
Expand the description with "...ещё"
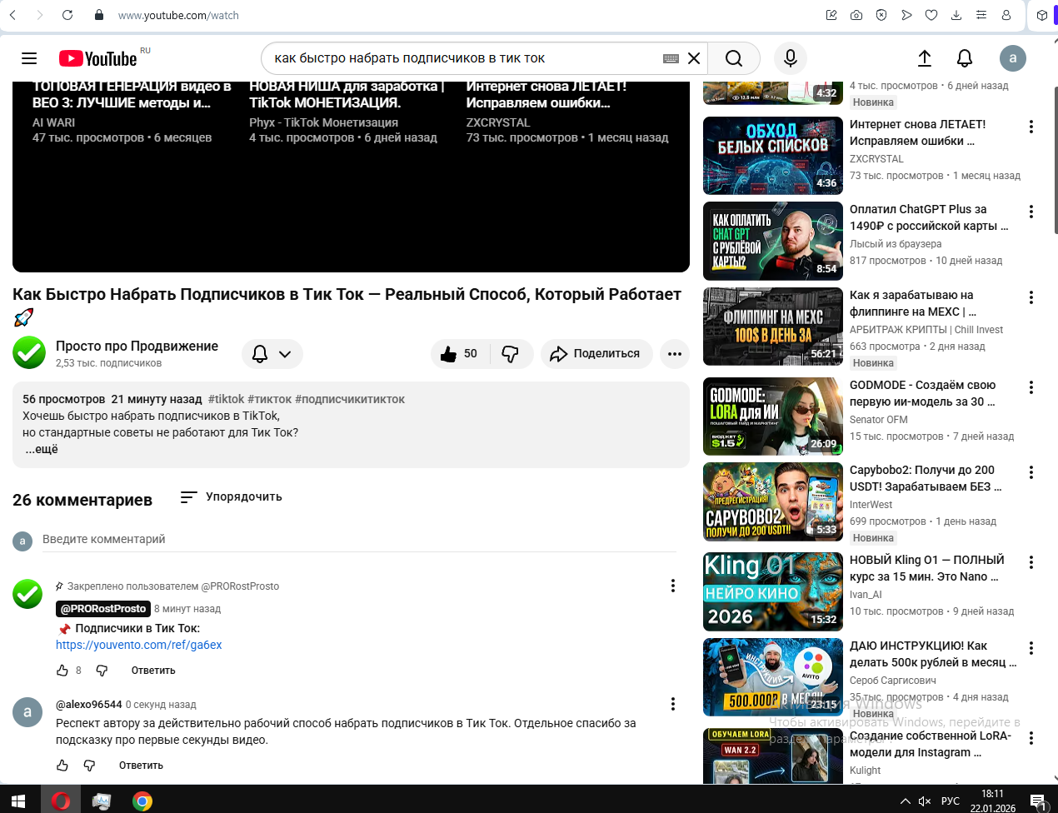pos(42,449)
